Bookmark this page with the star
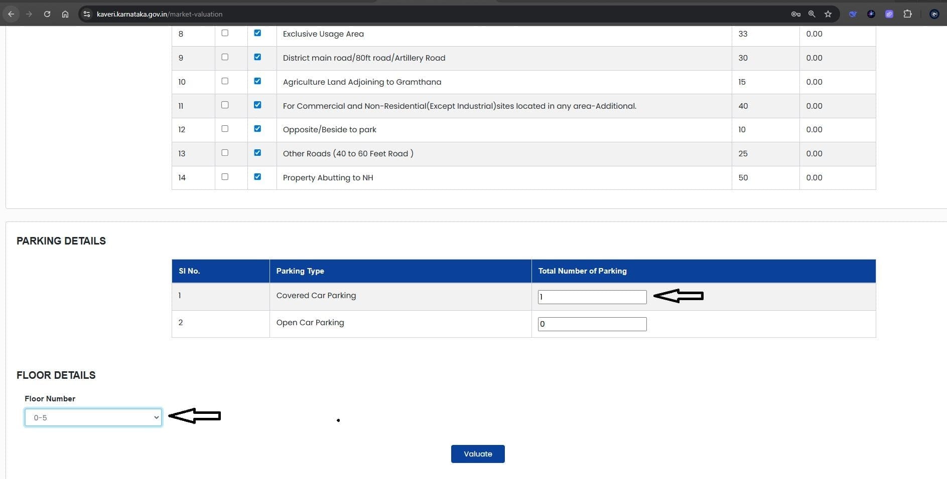The width and height of the screenshot is (947, 479). point(828,14)
